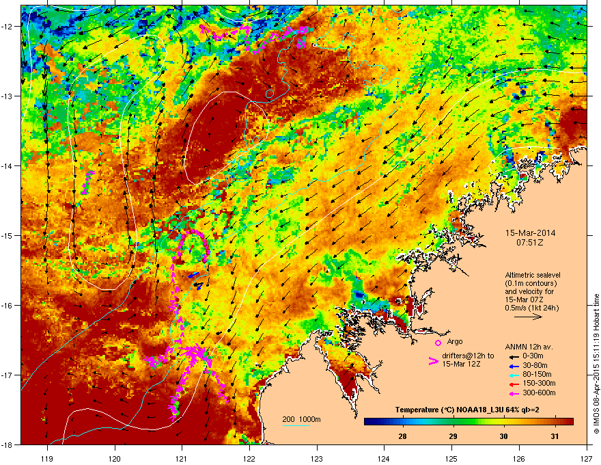Click the IMOS copyright timestamp text
The width and height of the screenshot is (601, 465).
[x=596, y=364]
